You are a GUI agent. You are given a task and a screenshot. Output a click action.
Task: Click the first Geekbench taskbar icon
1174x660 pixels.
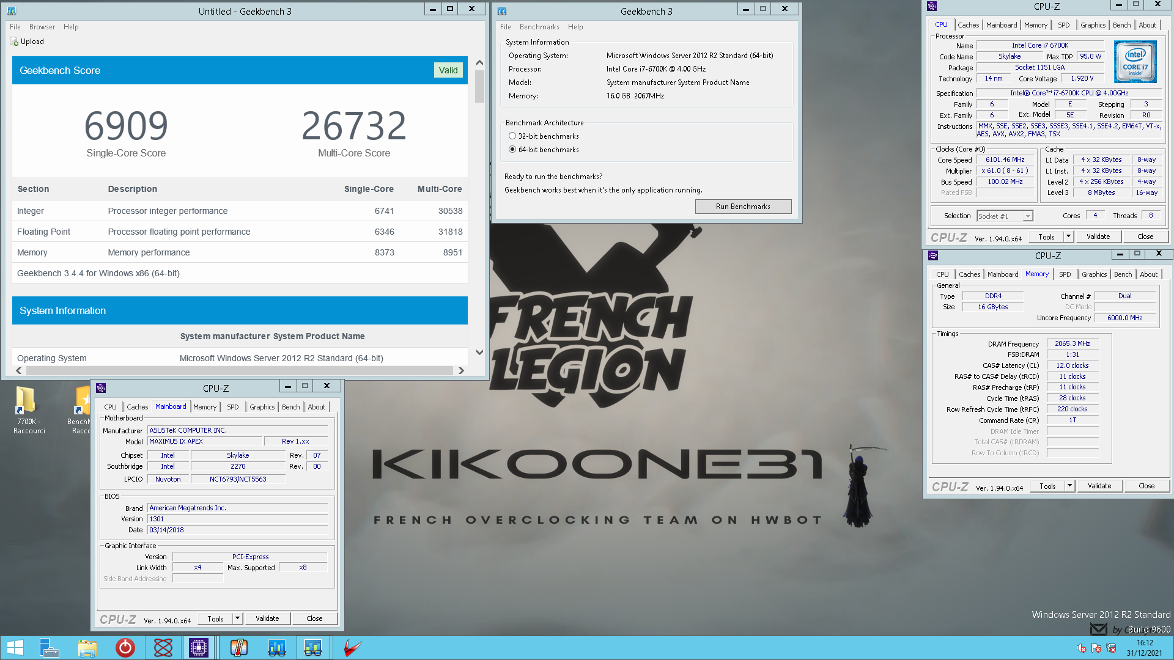tap(276, 648)
